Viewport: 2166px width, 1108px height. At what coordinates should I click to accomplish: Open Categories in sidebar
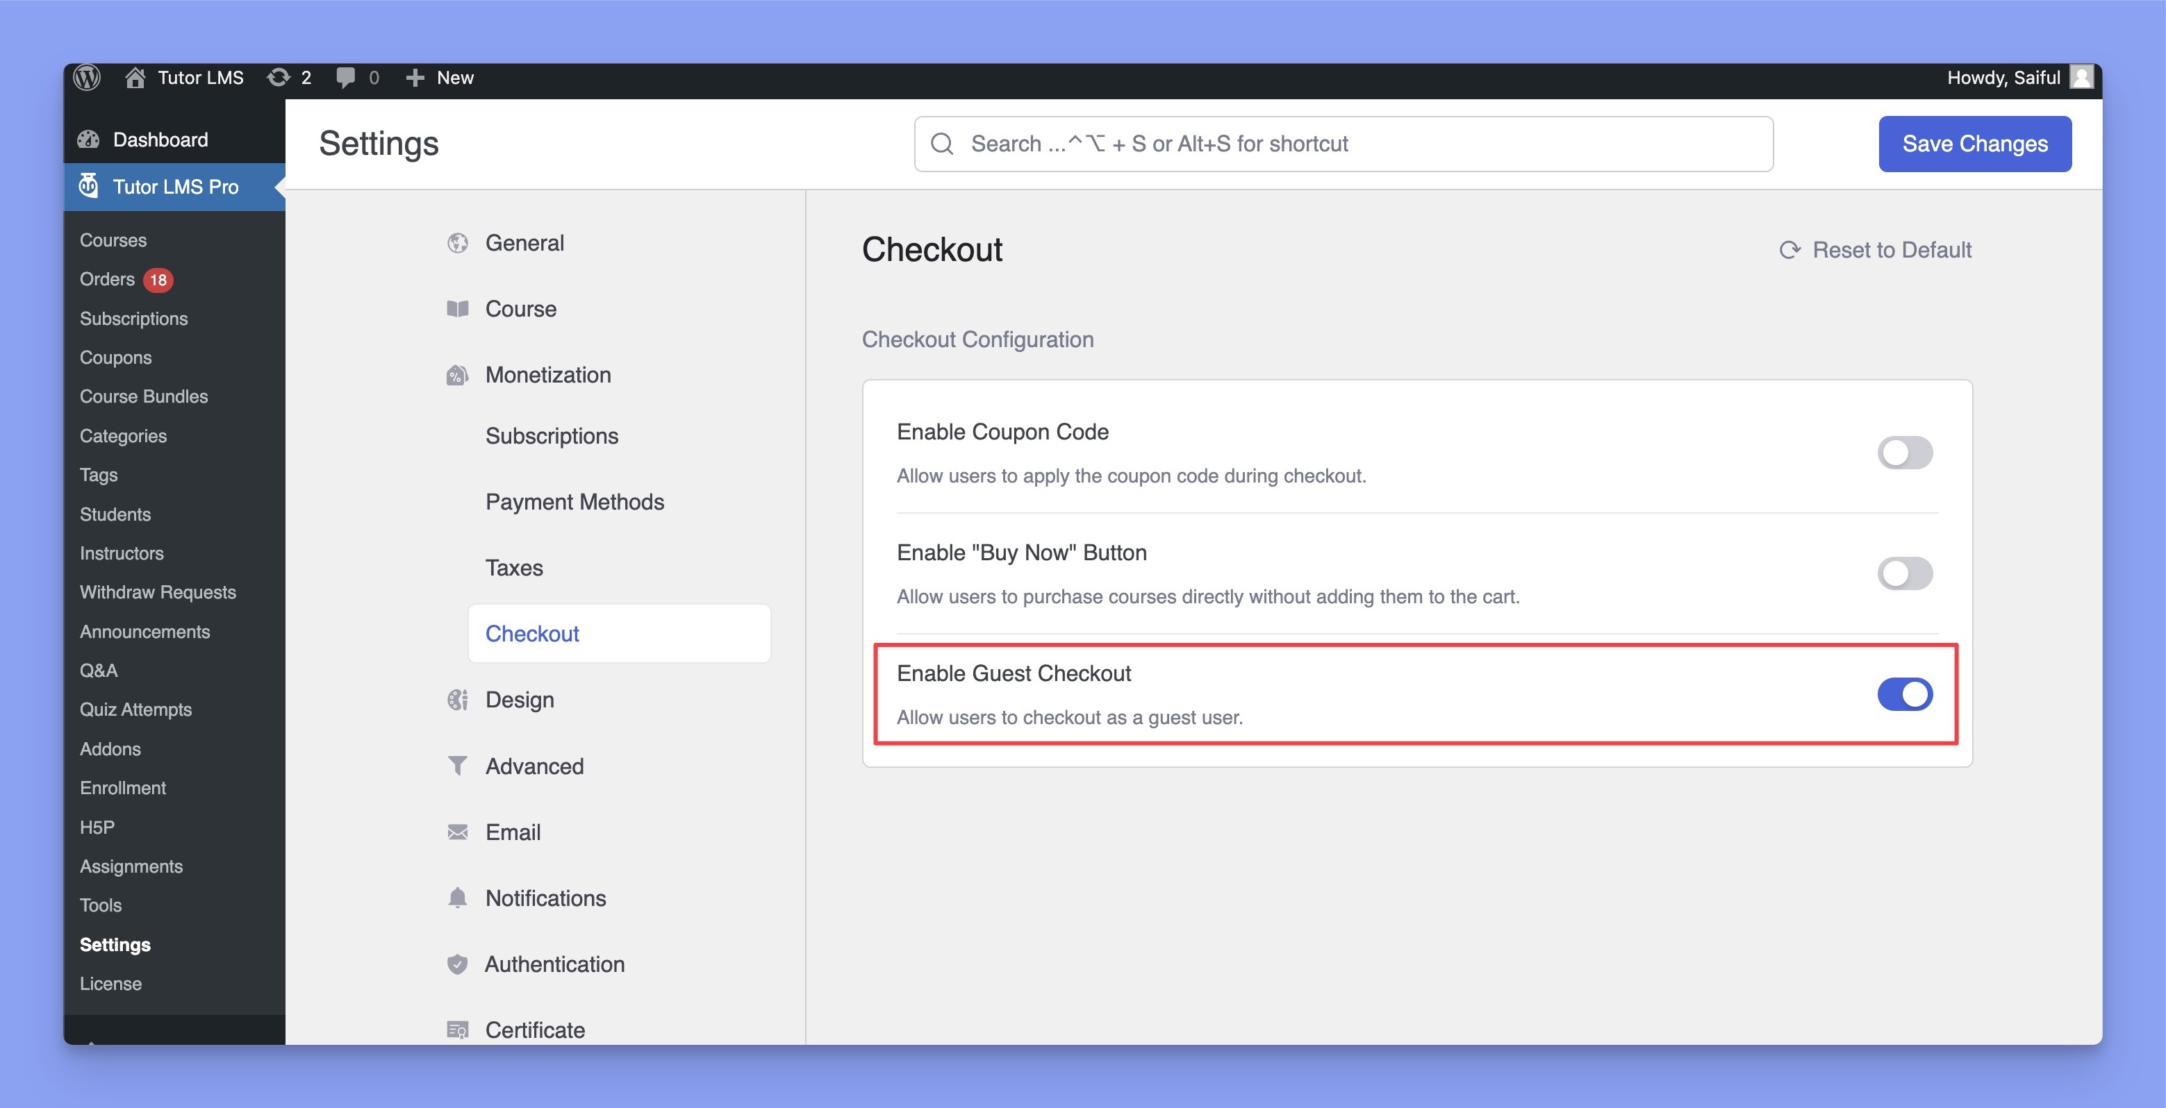pos(123,436)
